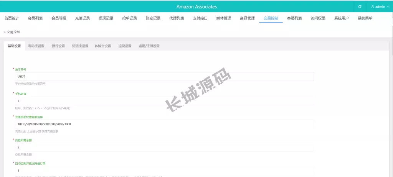Open the admin user dropdown menu
The image size is (393, 177).
point(380,7)
